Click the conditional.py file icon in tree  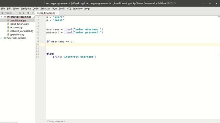pos(8,20)
